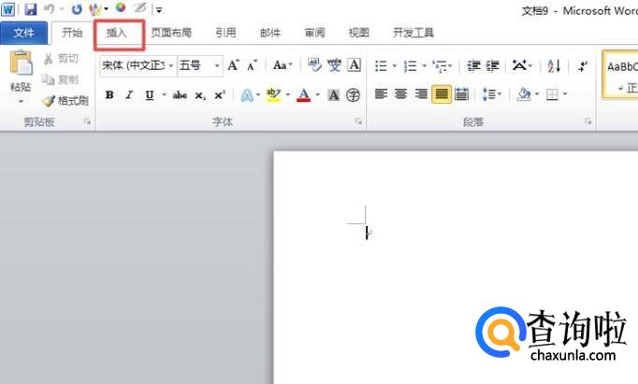
Task: Open the font color dropdown arrow
Action: [318, 95]
